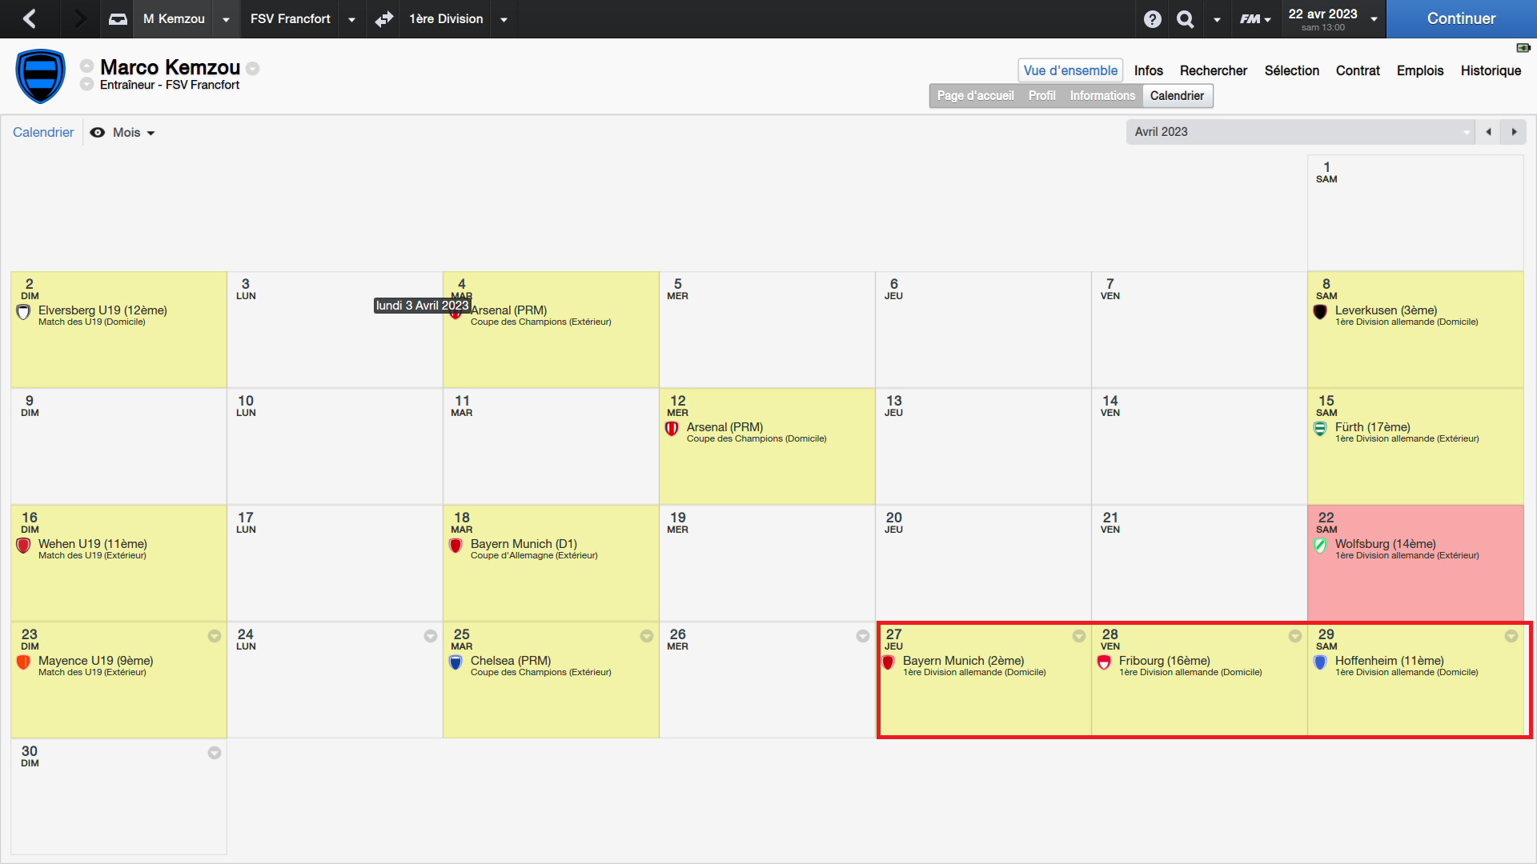Select the Profil sub-tab

click(x=1041, y=96)
